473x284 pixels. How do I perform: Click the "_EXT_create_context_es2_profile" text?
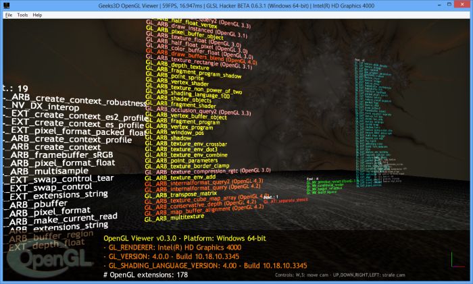pos(75,115)
